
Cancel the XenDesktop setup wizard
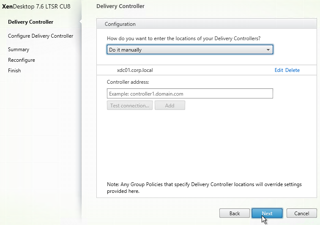[302, 213]
